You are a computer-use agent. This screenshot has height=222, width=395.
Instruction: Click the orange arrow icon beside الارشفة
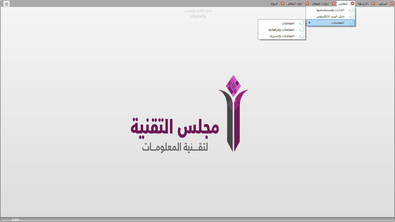(373, 3)
